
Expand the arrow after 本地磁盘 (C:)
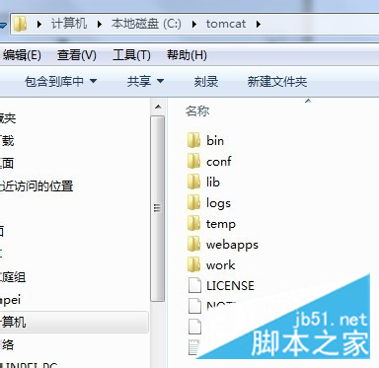tap(194, 24)
